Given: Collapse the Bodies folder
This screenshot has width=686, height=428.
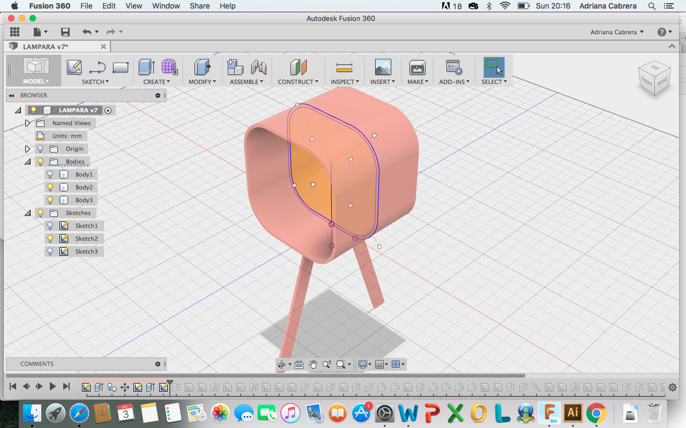Looking at the screenshot, I should click(x=28, y=162).
